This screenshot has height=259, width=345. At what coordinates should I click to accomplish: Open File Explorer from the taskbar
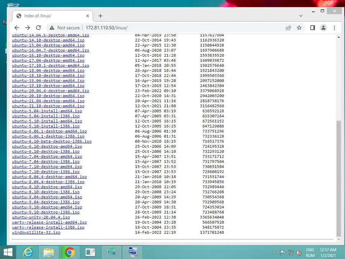49,252
